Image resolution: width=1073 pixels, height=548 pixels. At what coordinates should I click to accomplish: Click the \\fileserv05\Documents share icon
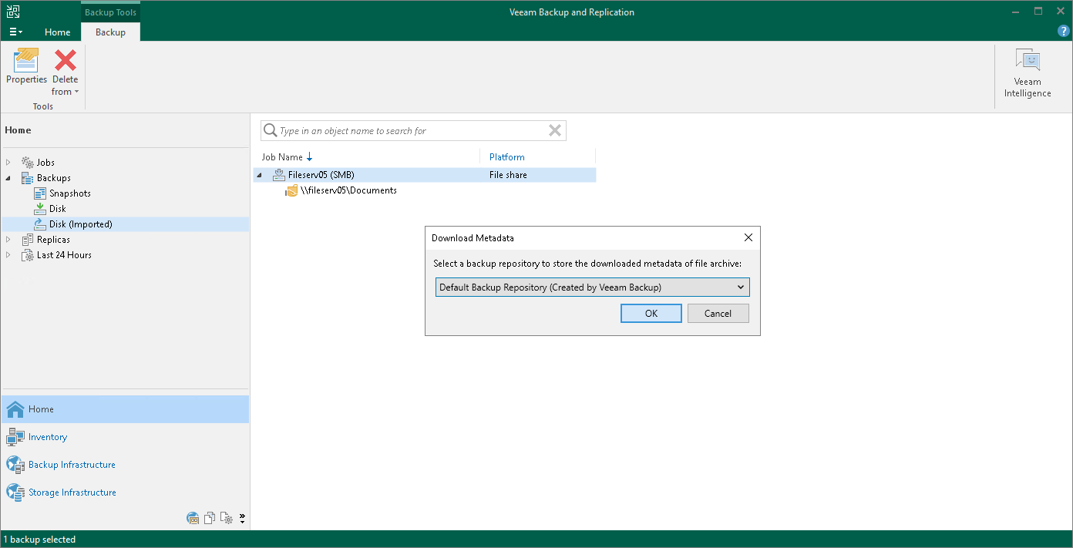[x=291, y=190]
